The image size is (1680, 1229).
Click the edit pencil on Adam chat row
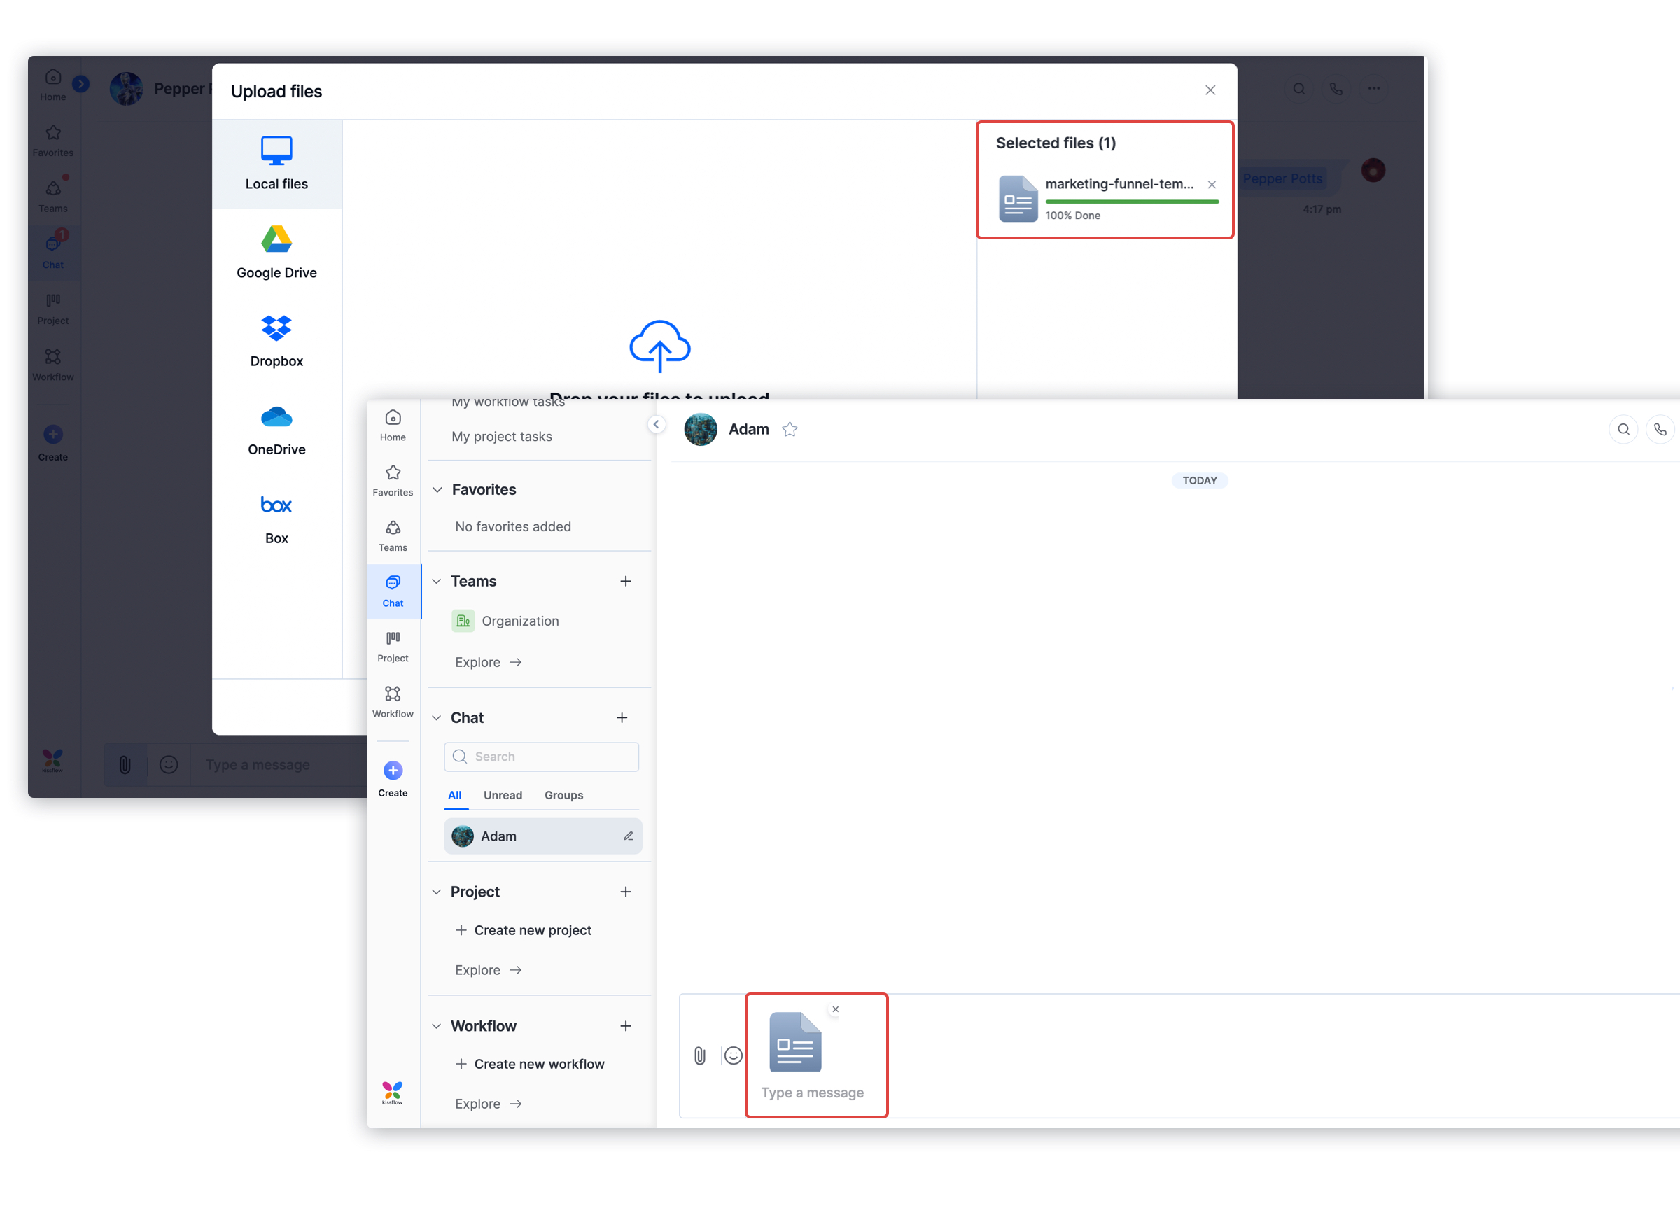(628, 836)
